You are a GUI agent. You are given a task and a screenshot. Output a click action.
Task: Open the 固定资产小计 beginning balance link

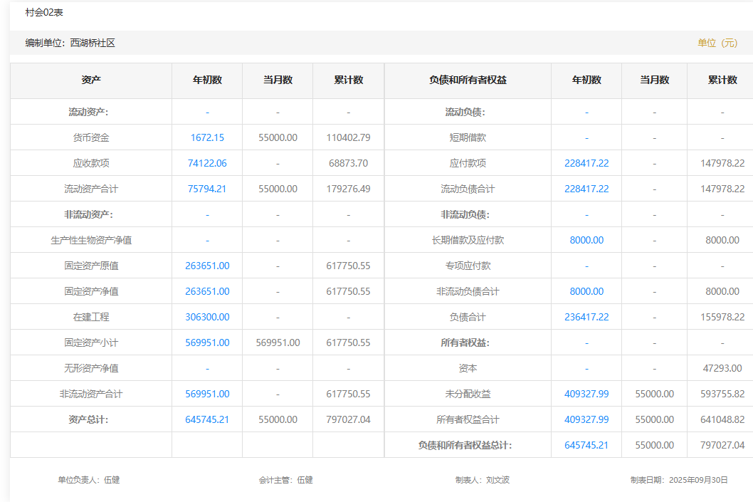207,342
